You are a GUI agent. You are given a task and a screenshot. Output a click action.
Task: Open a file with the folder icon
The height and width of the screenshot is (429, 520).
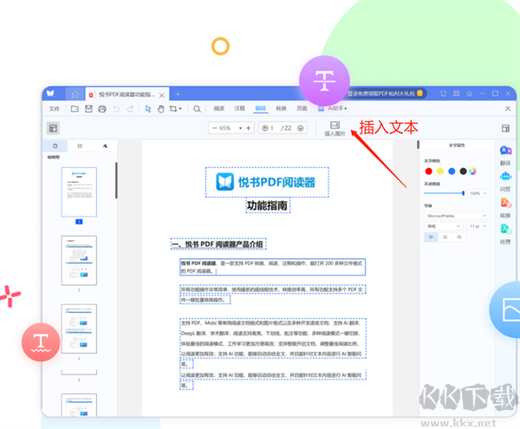click(75, 108)
